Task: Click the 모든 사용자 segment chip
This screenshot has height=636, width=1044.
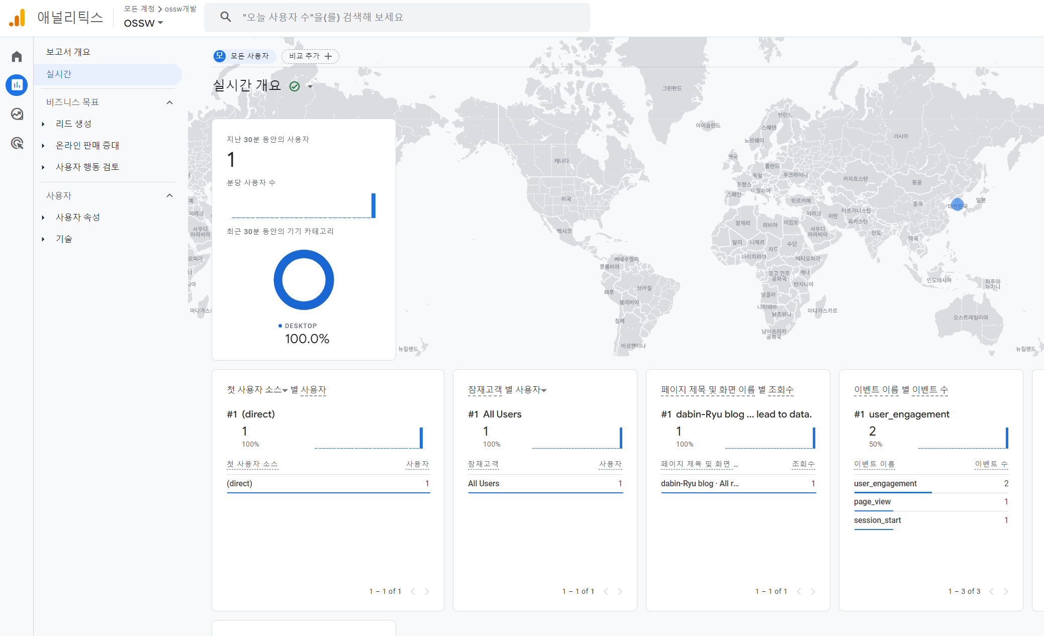Action: 245,56
